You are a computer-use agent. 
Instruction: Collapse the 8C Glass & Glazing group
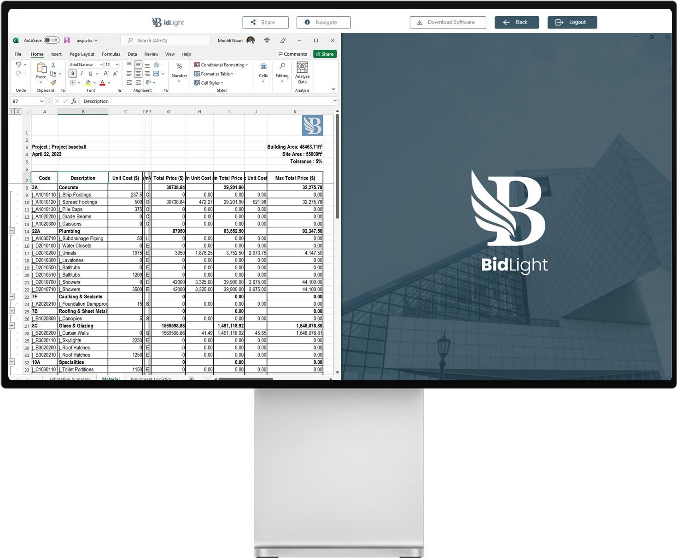tap(12, 325)
